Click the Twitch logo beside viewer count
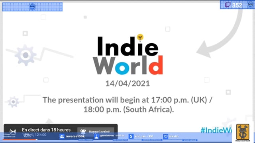 coord(228,5)
